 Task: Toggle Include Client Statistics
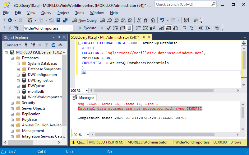pyautogui.click(x=152, y=28)
